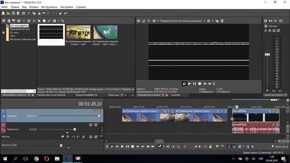This screenshot has height=163, width=290.
Task: Switch to 'Переходы' tab
Action: coord(114,95)
